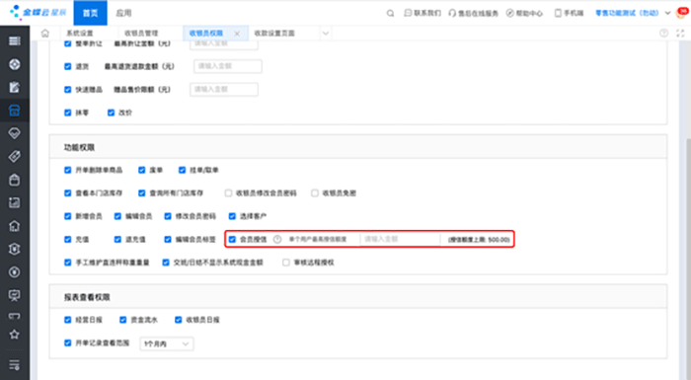Toggle the 挂单/取单 checkbox

(182, 170)
